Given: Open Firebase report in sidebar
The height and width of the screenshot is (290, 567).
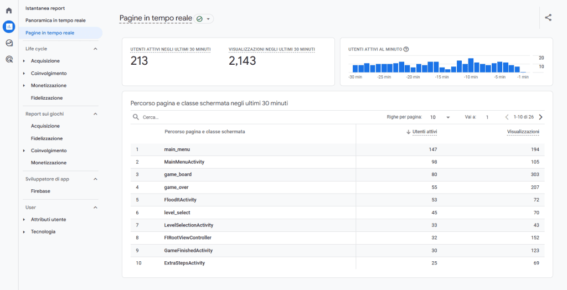Looking at the screenshot, I should pos(40,191).
